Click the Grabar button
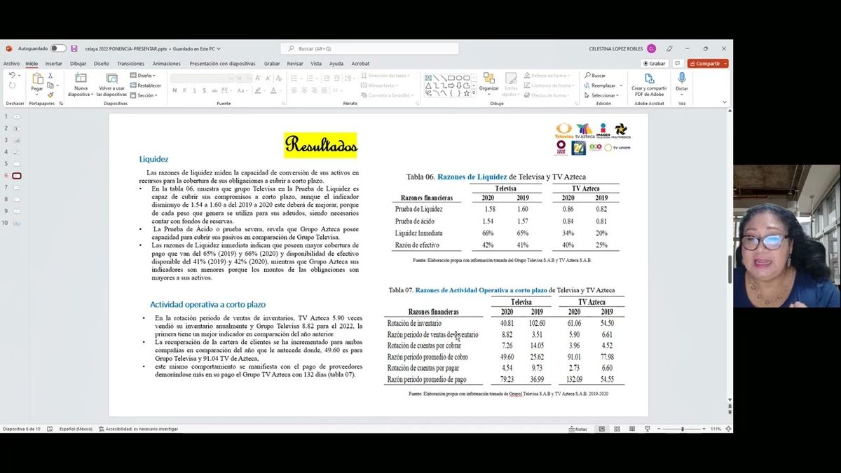Screen dimensions: 841x473 pos(655,63)
